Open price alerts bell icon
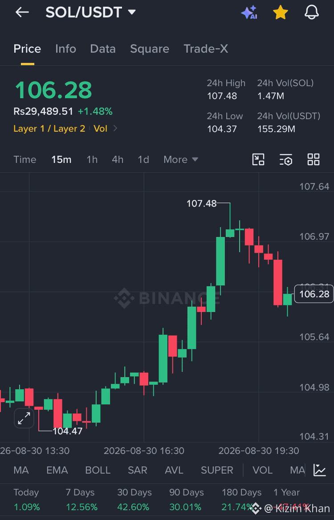The width and height of the screenshot is (334, 520). 311,12
